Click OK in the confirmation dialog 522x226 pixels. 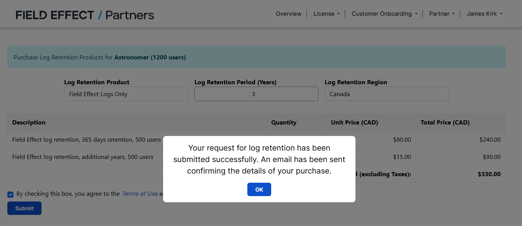point(259,190)
